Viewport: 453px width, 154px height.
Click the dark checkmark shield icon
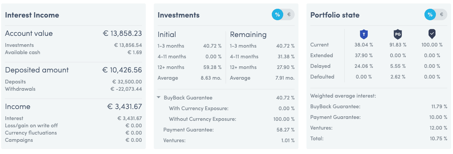point(432,34)
